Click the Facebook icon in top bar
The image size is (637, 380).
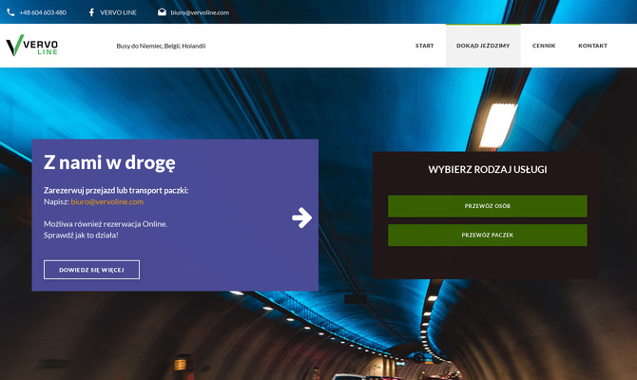coord(91,12)
